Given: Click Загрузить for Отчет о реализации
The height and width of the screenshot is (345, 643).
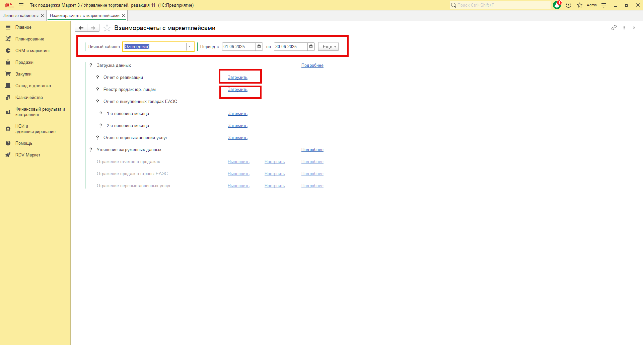Looking at the screenshot, I should [237, 78].
